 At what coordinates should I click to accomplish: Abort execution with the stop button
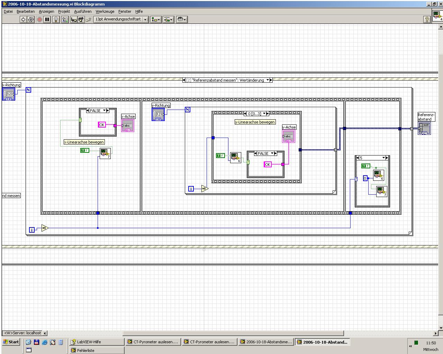[39, 19]
